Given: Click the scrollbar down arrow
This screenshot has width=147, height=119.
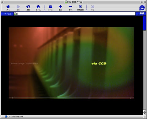Looking at the screenshot, I should tap(145, 114).
